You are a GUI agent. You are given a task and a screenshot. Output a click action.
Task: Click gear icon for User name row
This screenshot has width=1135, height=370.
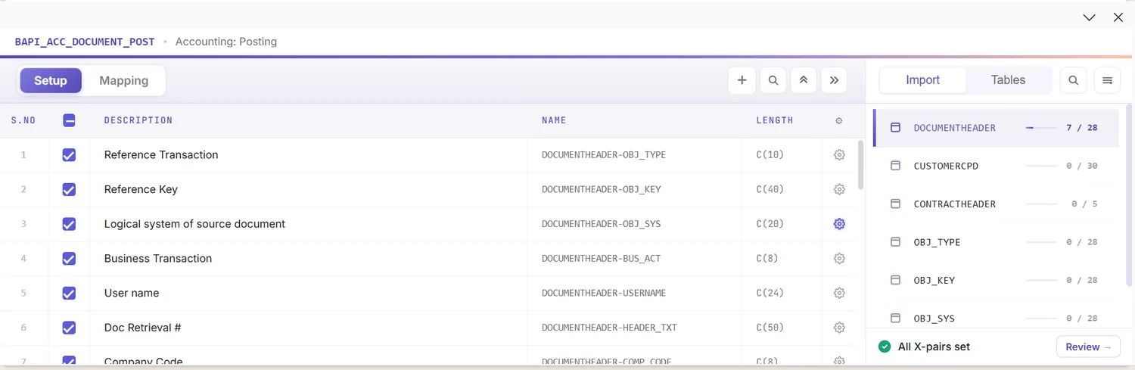pyautogui.click(x=839, y=293)
